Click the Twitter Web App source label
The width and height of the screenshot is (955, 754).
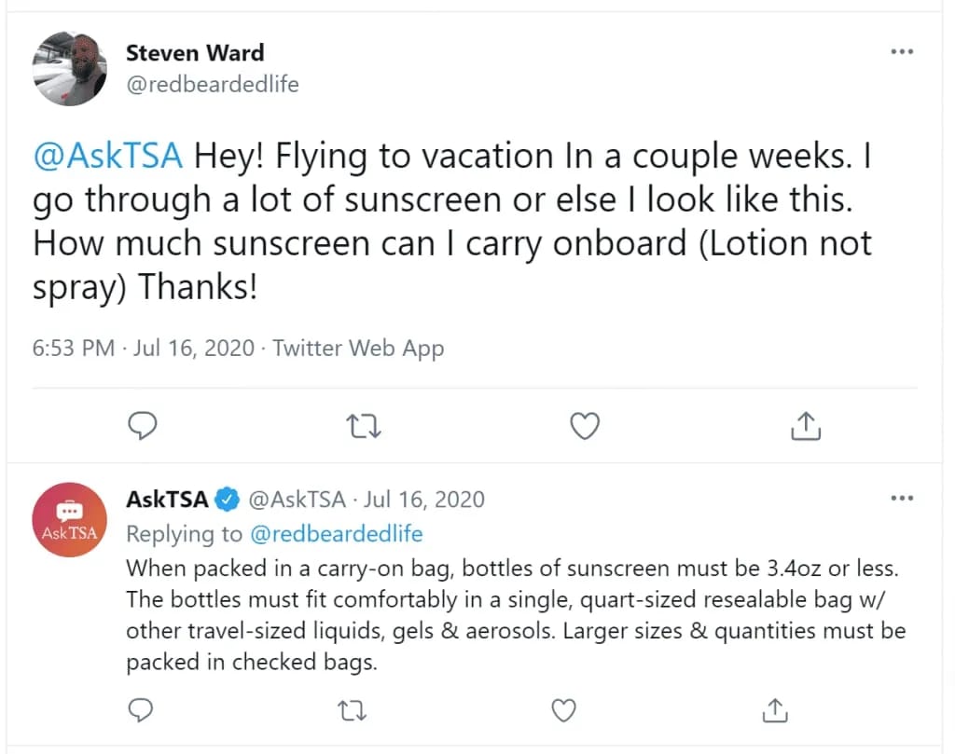(358, 349)
